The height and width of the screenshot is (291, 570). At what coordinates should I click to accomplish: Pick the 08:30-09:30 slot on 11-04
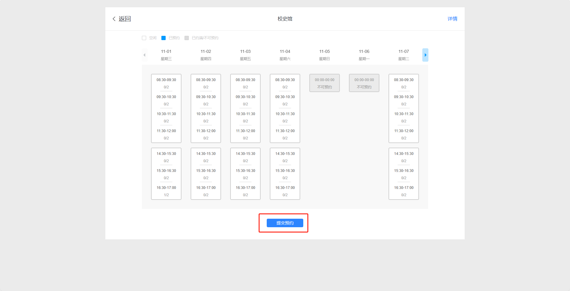coord(285,83)
